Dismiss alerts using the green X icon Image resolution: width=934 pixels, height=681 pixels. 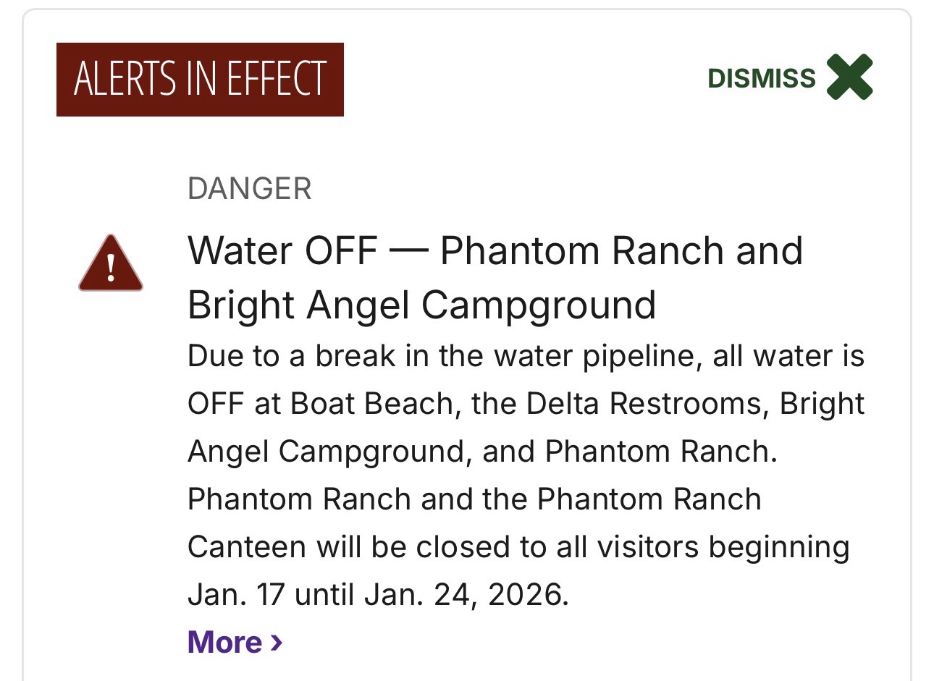pyautogui.click(x=851, y=77)
